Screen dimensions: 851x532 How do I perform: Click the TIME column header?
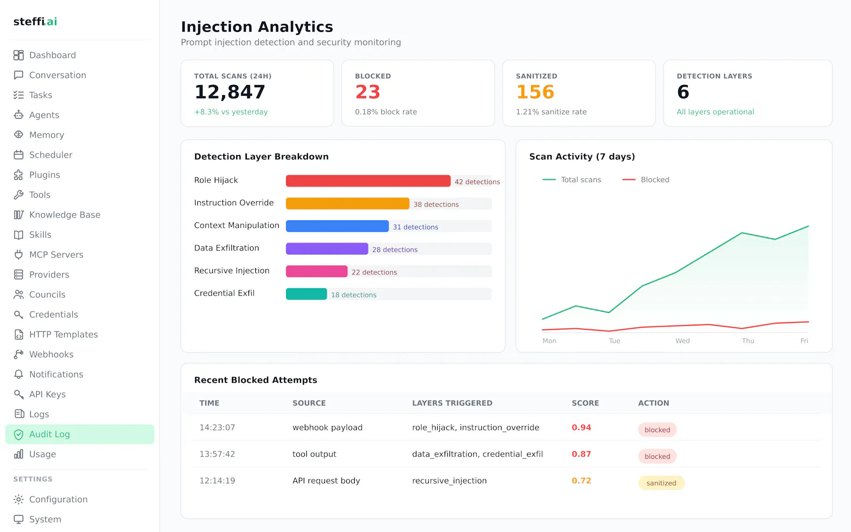click(x=210, y=403)
